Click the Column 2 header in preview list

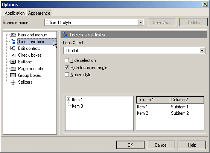pos(187,100)
